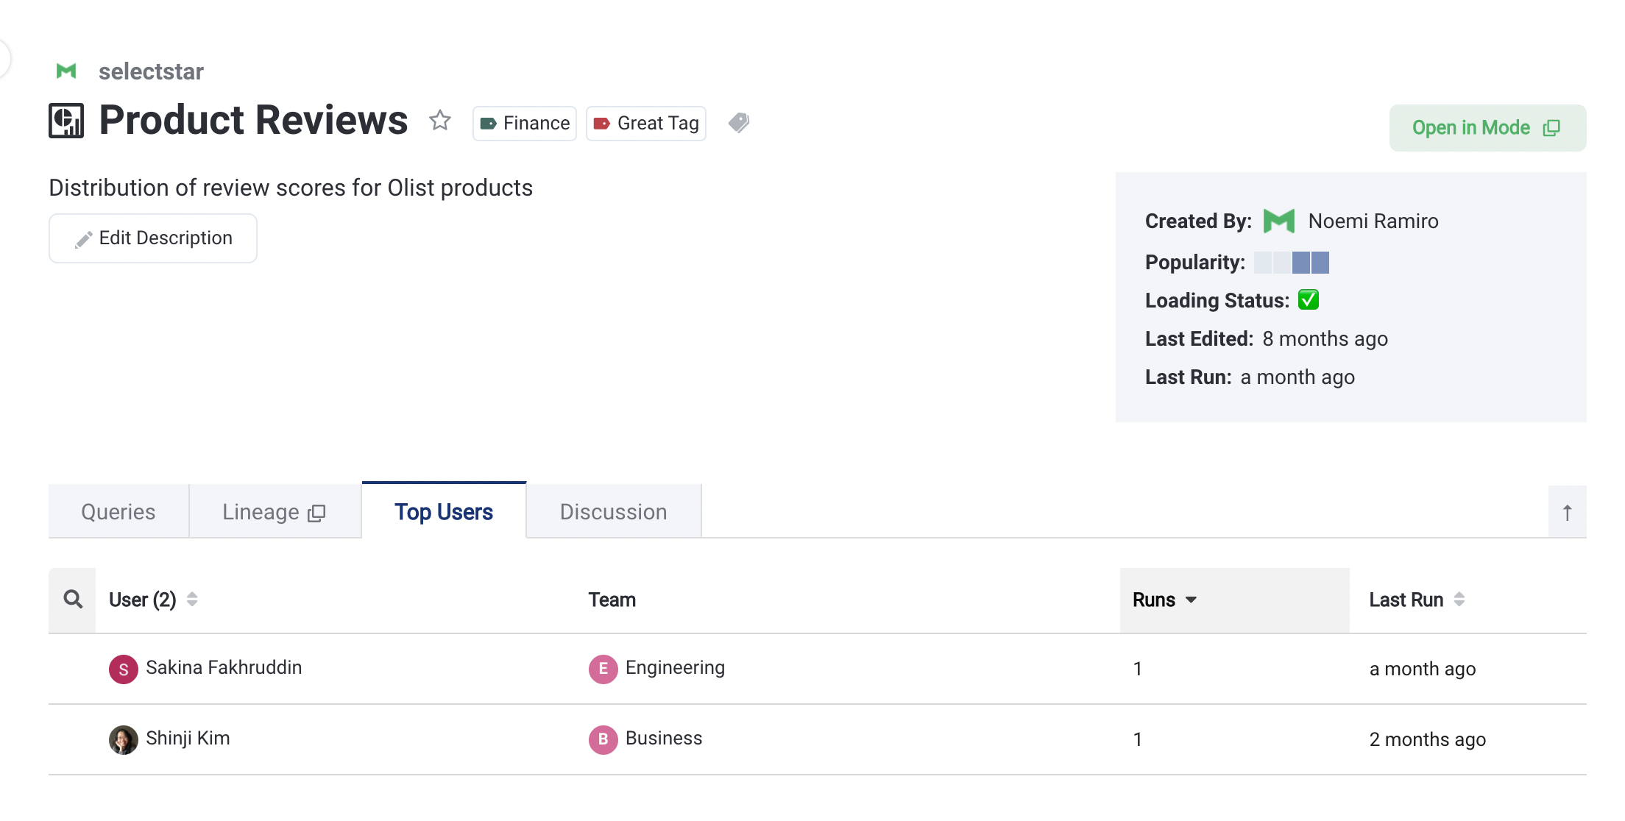Click the Product Reviews report icon
This screenshot has height=821, width=1625.
coord(66,121)
